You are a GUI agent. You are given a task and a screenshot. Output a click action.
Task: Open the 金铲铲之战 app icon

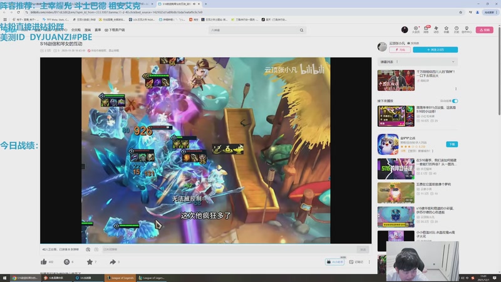pyautogui.click(x=388, y=144)
